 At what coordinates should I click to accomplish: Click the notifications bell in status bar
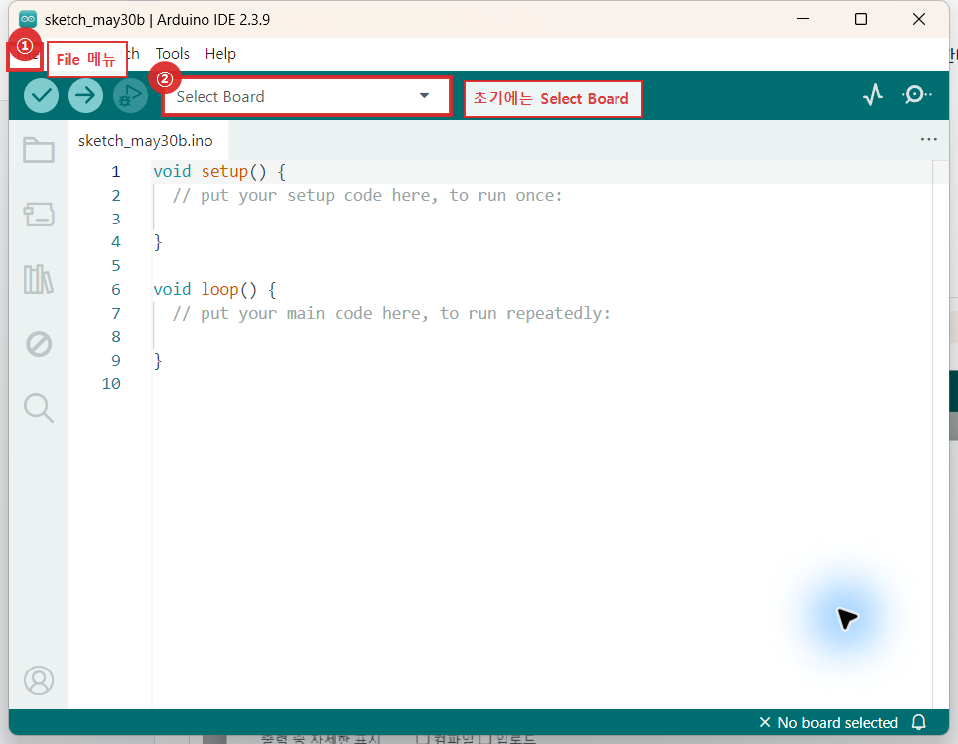point(919,722)
